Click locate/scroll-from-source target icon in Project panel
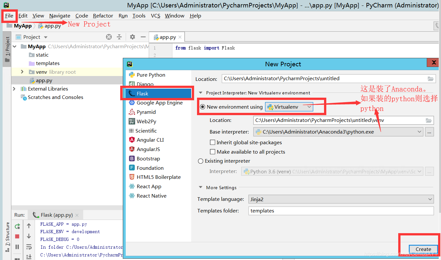Screen dimensions: 441x260 pos(109,37)
